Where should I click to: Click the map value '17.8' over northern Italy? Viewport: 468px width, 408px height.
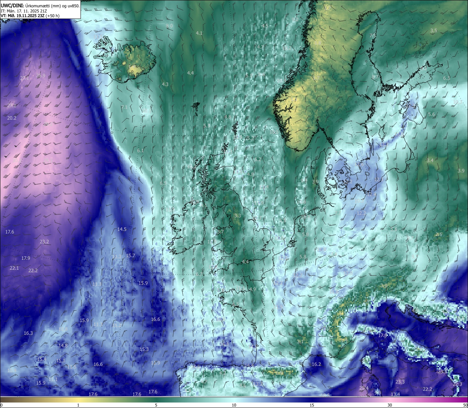pyautogui.click(x=382, y=336)
